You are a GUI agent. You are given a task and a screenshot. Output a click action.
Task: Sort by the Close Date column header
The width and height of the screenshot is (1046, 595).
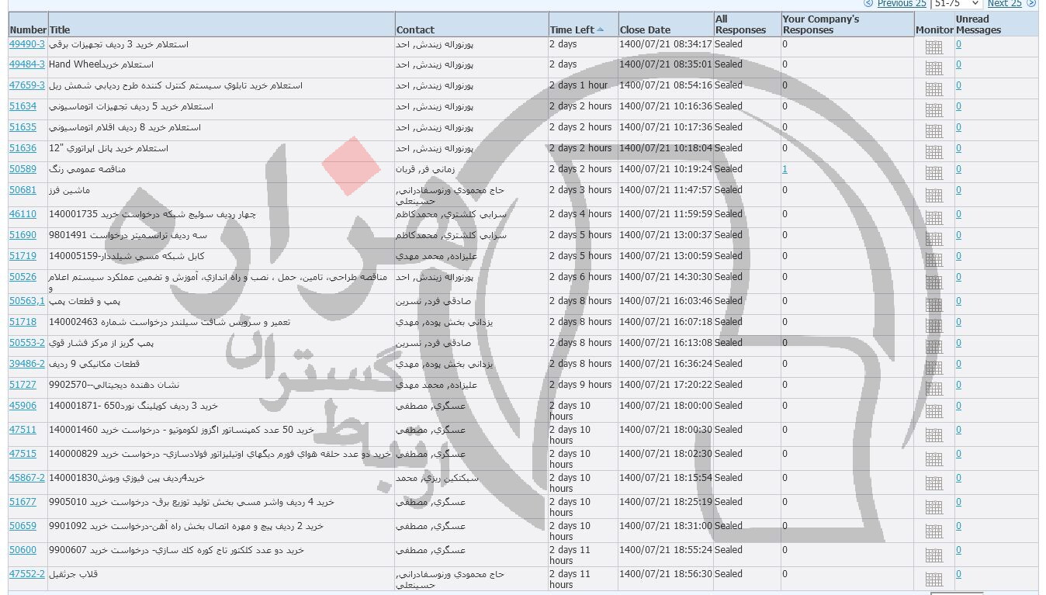click(x=645, y=30)
